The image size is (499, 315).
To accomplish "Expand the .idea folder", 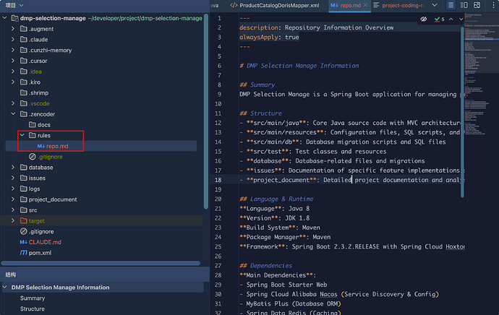I will tap(13, 72).
